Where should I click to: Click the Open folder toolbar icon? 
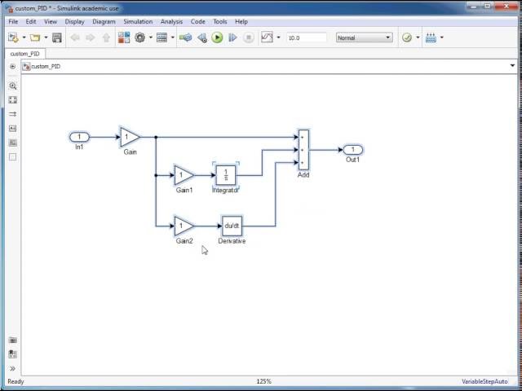(x=35, y=37)
